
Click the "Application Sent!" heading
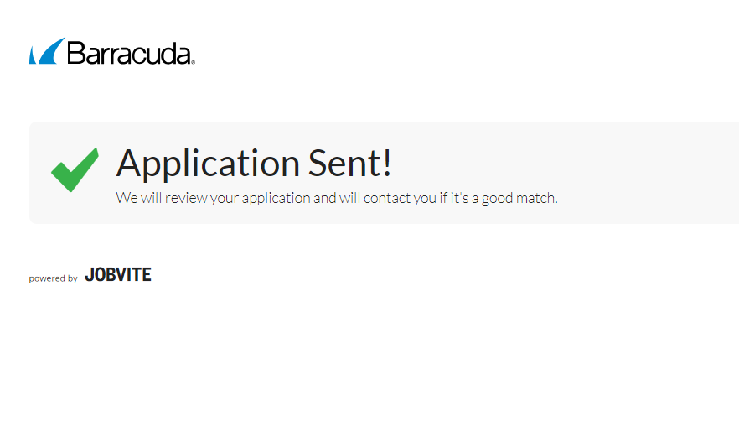254,163
